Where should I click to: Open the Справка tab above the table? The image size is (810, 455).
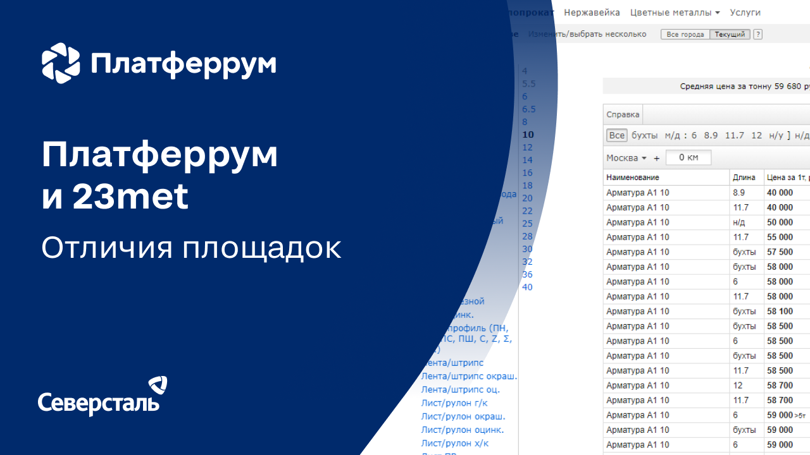click(x=623, y=114)
